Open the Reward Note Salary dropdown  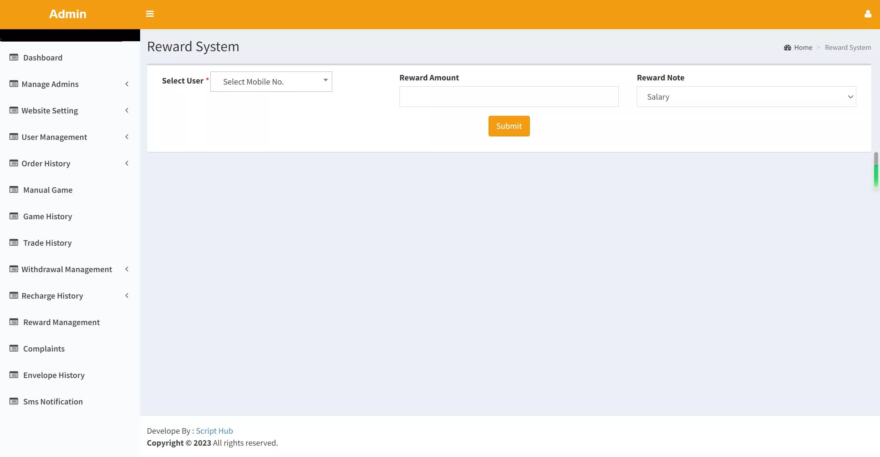pos(746,97)
